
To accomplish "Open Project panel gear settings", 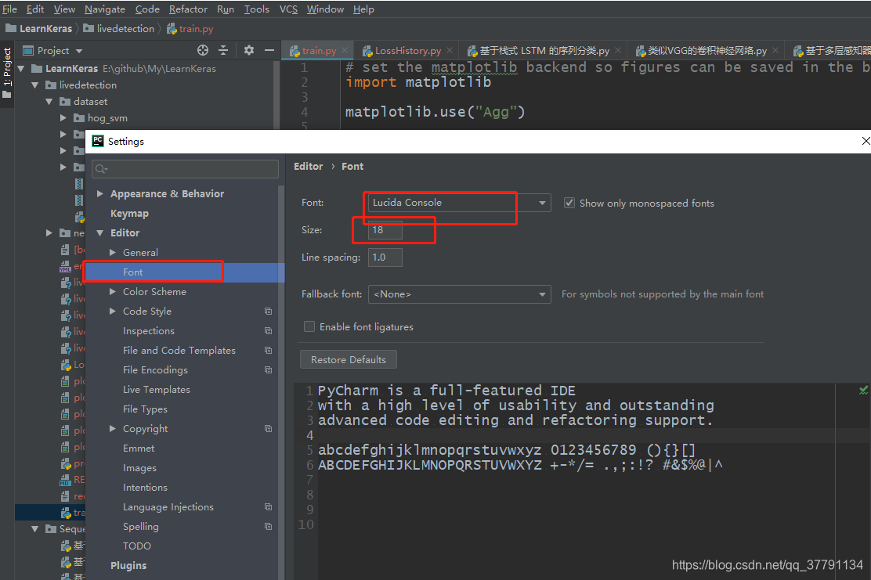I will (x=249, y=51).
